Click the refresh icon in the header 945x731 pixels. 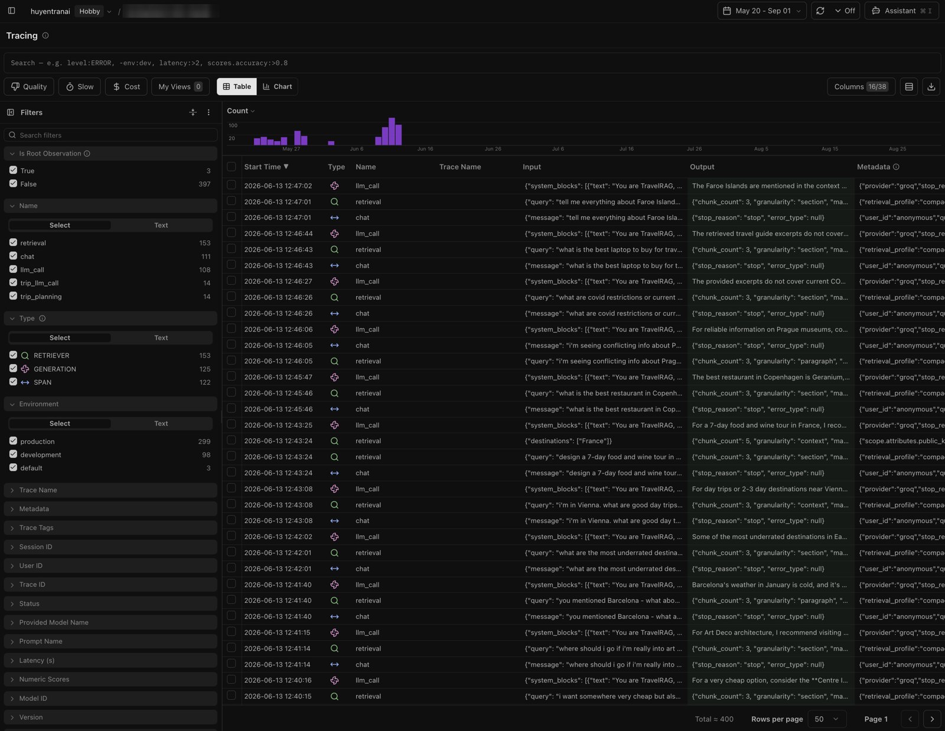(820, 11)
